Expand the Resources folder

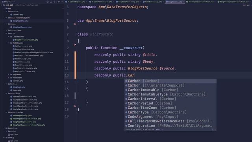click(x=9, y=78)
